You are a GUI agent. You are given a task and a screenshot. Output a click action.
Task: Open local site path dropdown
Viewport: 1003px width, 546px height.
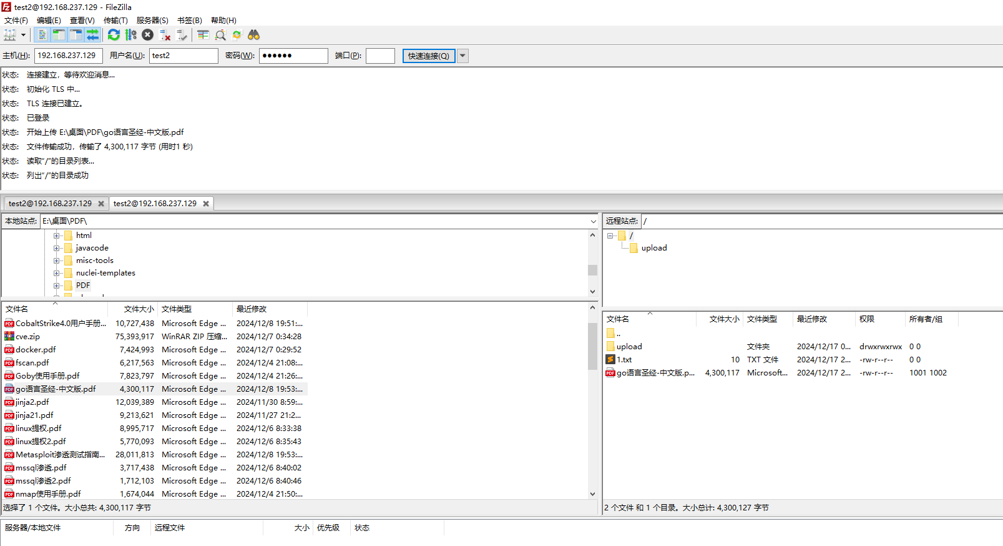point(593,221)
